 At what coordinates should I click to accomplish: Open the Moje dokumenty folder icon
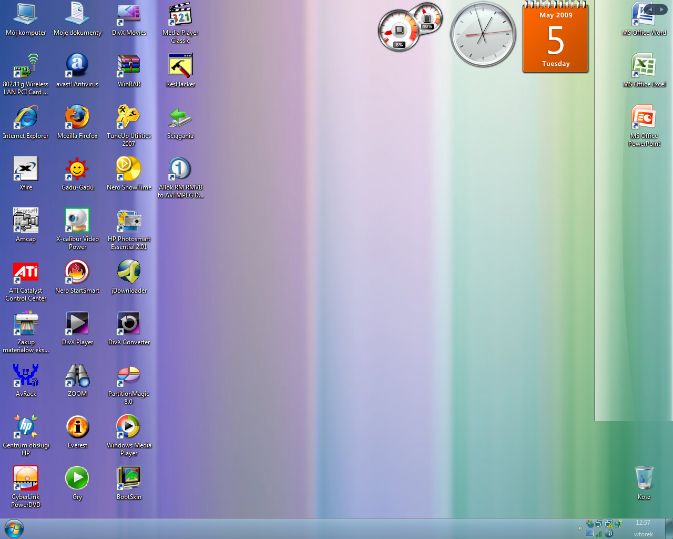click(77, 19)
